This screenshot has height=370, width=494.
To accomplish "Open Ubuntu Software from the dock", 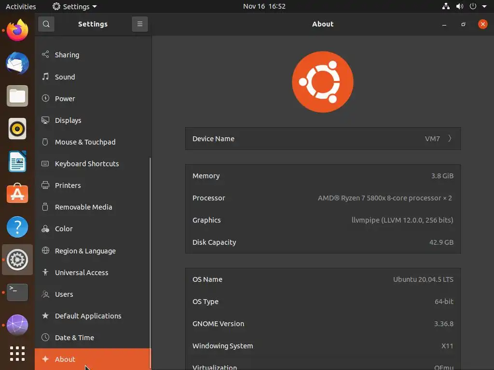I will (17, 194).
